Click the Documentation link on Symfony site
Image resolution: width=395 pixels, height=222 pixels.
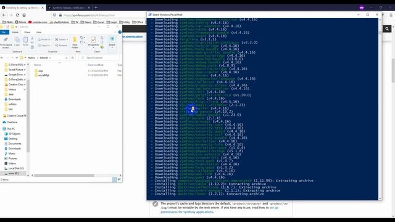[x=133, y=36]
